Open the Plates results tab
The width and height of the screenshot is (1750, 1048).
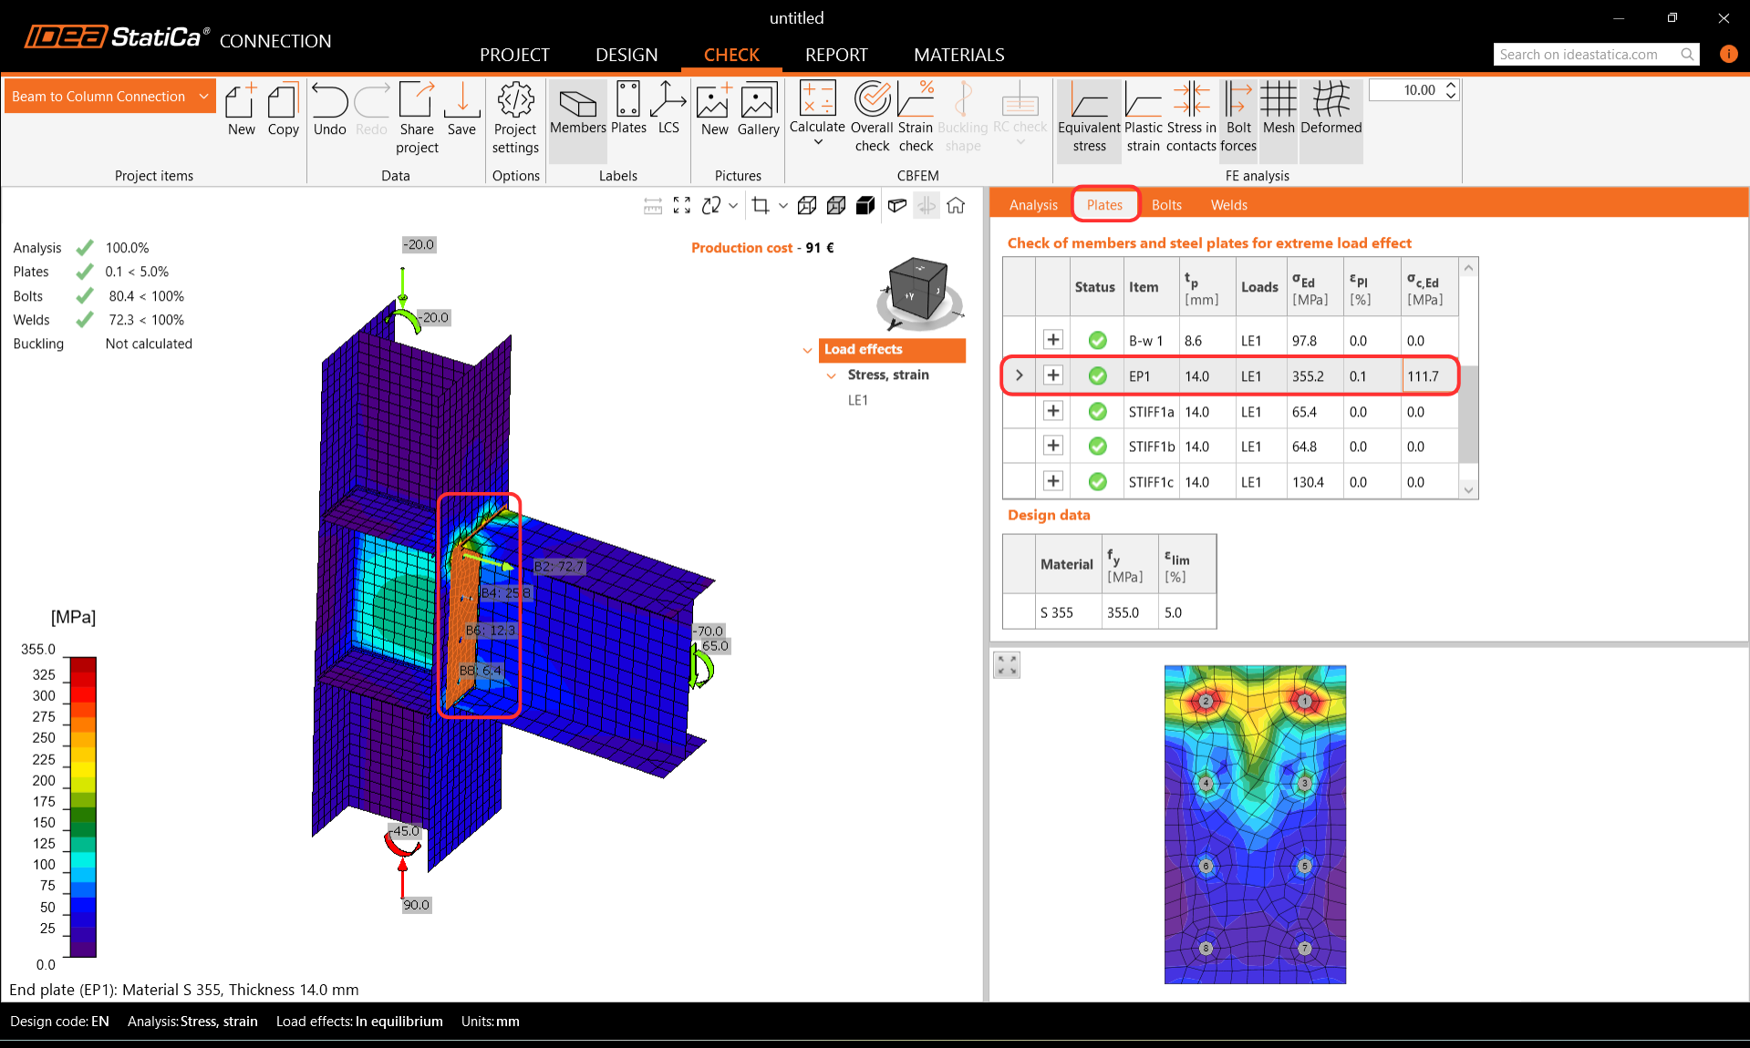coord(1104,205)
